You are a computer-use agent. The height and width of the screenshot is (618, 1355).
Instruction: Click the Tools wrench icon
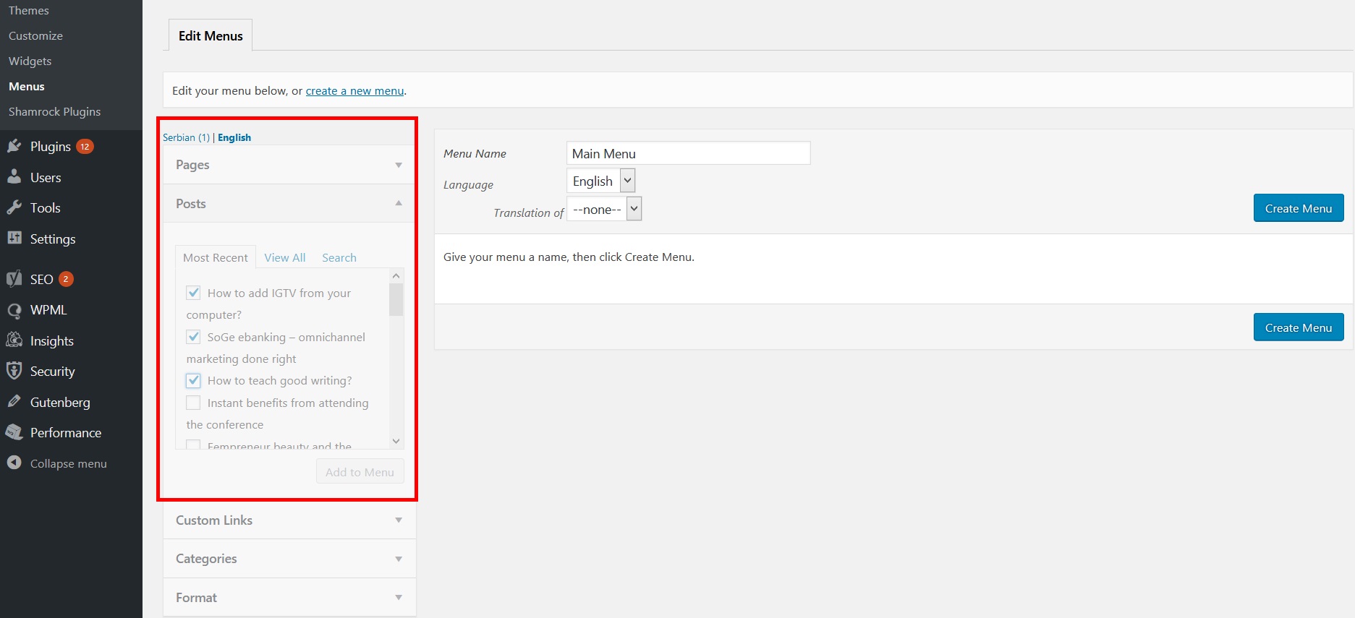(14, 208)
